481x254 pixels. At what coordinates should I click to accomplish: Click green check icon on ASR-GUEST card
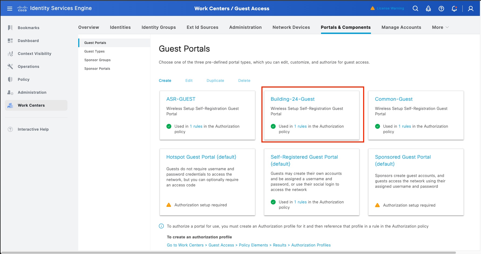tap(169, 126)
